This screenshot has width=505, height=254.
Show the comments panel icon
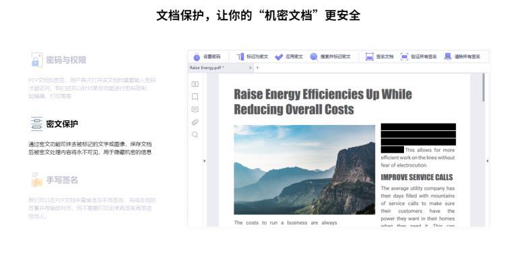coord(195,110)
